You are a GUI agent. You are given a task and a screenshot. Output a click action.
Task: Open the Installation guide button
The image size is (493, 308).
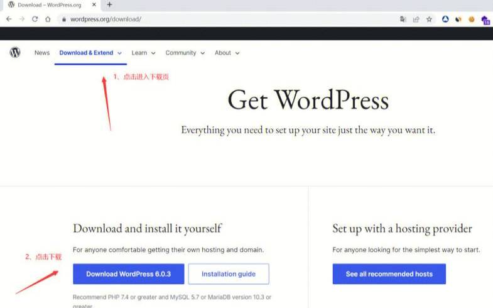(x=229, y=274)
